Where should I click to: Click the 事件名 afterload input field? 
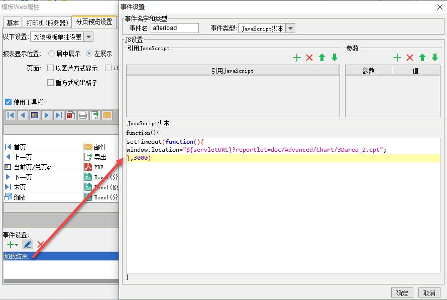[174, 28]
